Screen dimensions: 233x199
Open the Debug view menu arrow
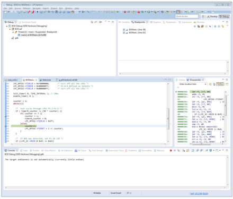point(105,22)
